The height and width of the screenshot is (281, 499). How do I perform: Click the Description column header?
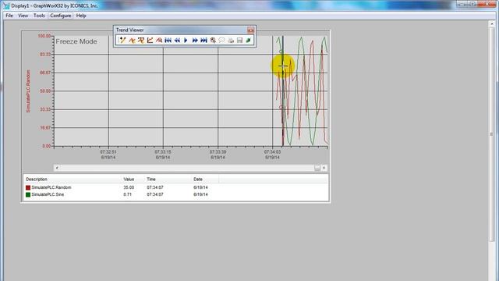pyautogui.click(x=37, y=180)
